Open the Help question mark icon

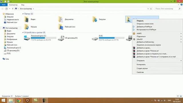coord(182,5)
